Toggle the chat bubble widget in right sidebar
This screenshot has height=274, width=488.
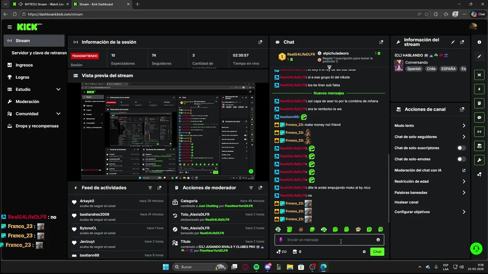click(x=479, y=118)
